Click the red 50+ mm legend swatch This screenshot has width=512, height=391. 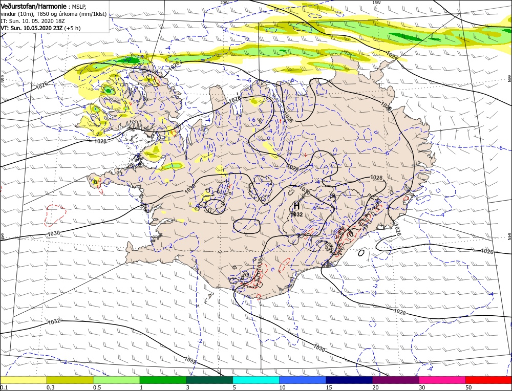click(488, 380)
